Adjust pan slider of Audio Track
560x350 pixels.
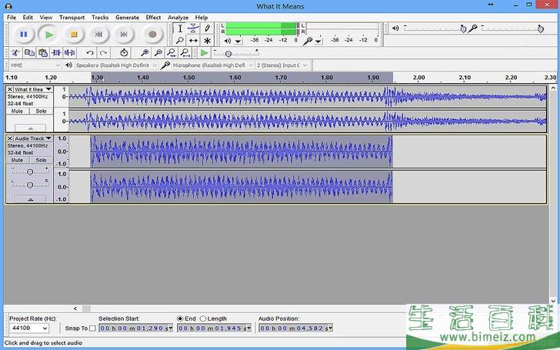[x=30, y=185]
